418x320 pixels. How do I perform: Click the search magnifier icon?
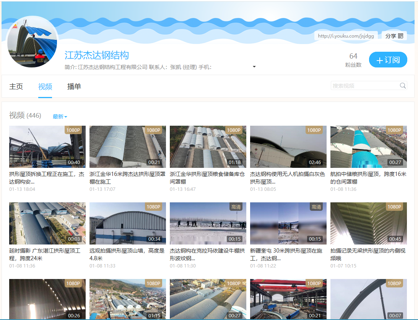pyautogui.click(x=403, y=85)
